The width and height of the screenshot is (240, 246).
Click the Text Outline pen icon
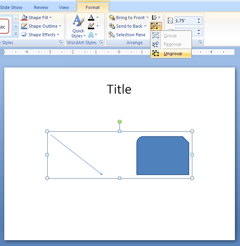[x=91, y=26]
